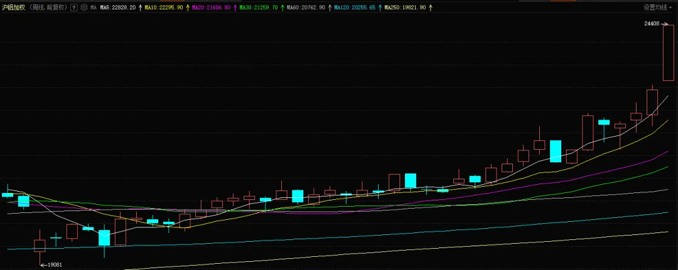Select the MA250:19821.90 value
Screen dimensions: 678x270
(406, 8)
